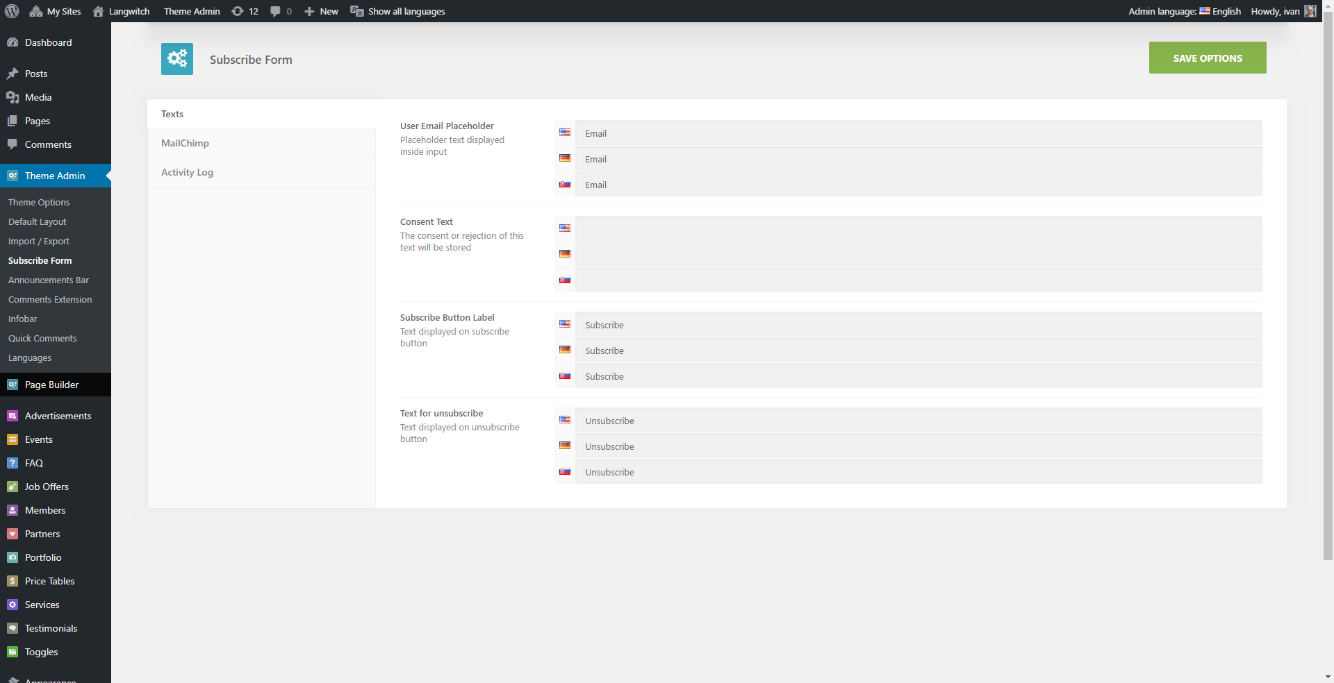Click the user avatar thumbnail

point(1310,11)
